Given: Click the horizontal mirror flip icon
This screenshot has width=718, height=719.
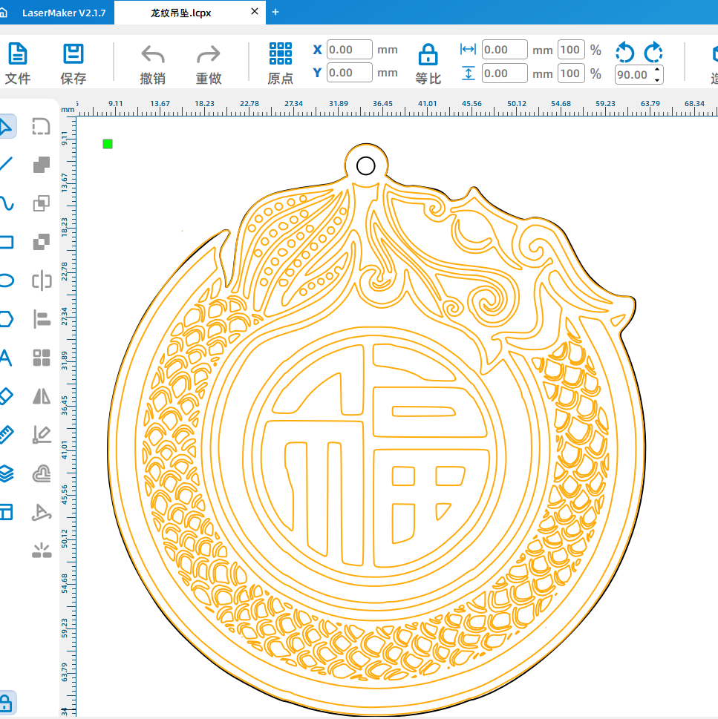Looking at the screenshot, I should tap(42, 396).
